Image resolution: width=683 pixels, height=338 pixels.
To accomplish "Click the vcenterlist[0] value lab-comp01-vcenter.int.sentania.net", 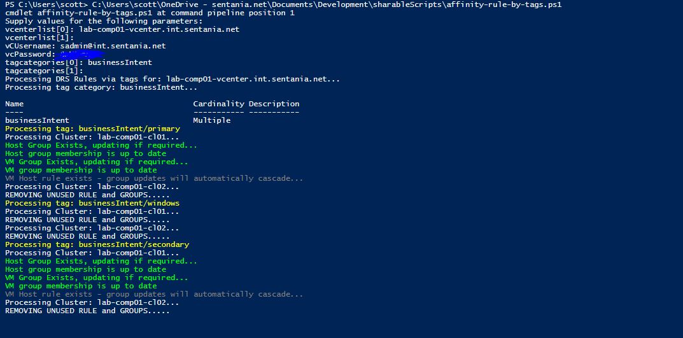I will click(159, 30).
